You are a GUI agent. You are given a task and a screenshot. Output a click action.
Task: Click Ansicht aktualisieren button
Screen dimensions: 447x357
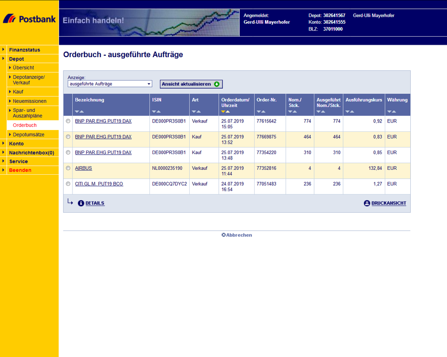(191, 84)
